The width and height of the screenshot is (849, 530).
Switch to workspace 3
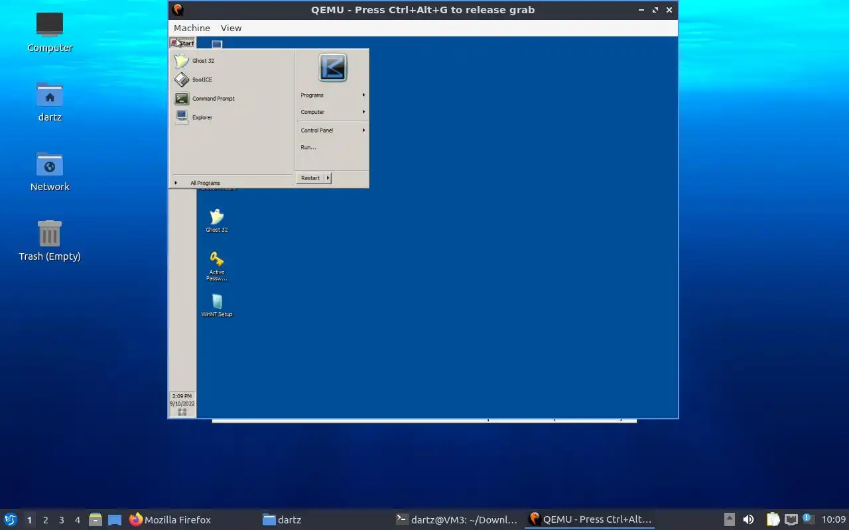point(61,520)
